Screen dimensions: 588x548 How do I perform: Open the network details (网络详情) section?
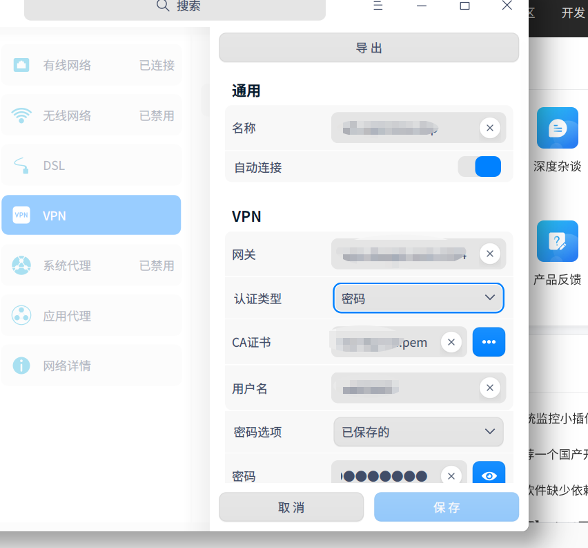(x=91, y=366)
